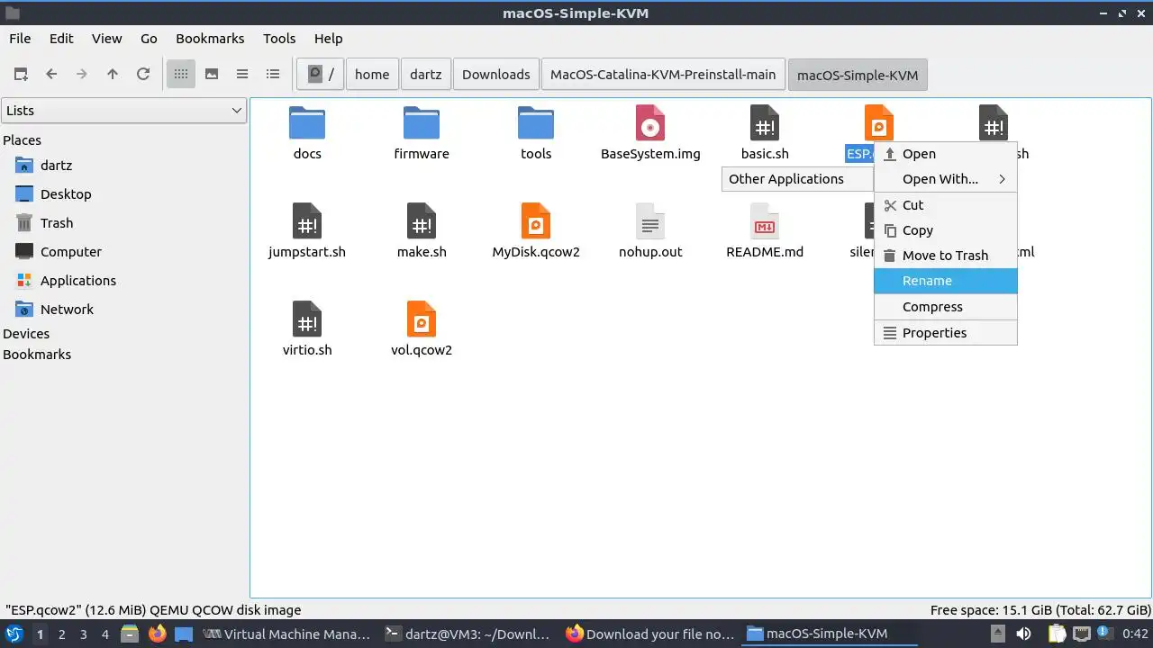
Task: Choose Compress in the context menu
Action: pyautogui.click(x=946, y=307)
